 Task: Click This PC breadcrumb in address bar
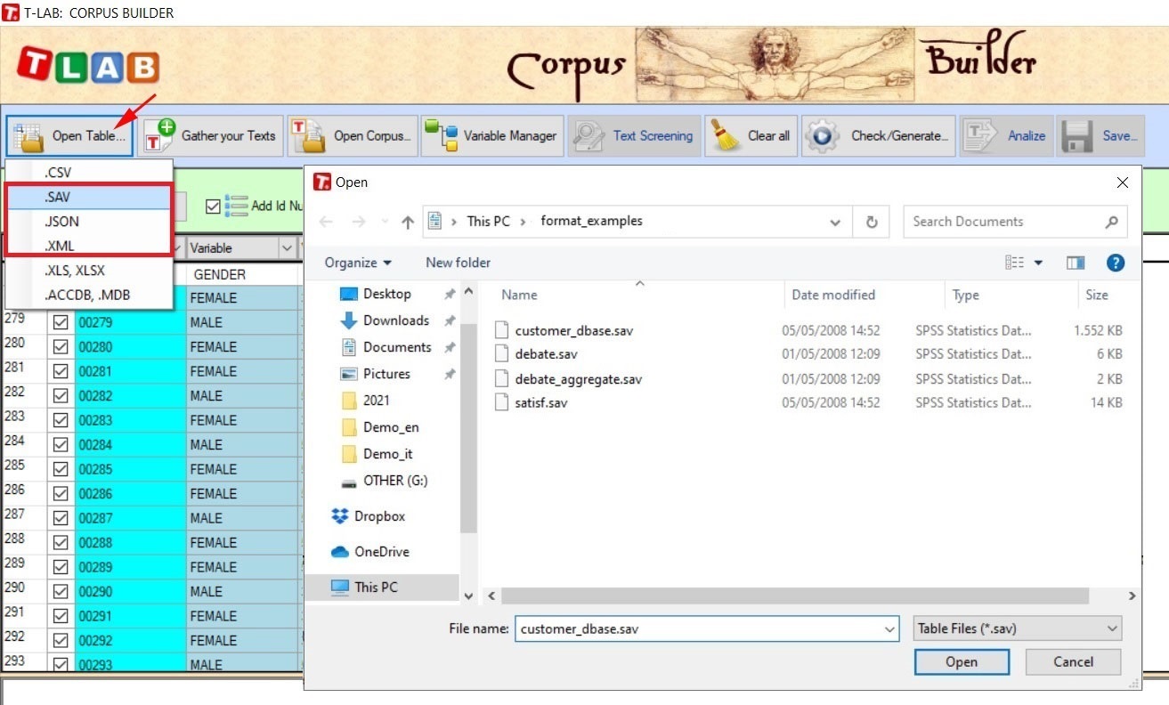[x=489, y=222]
